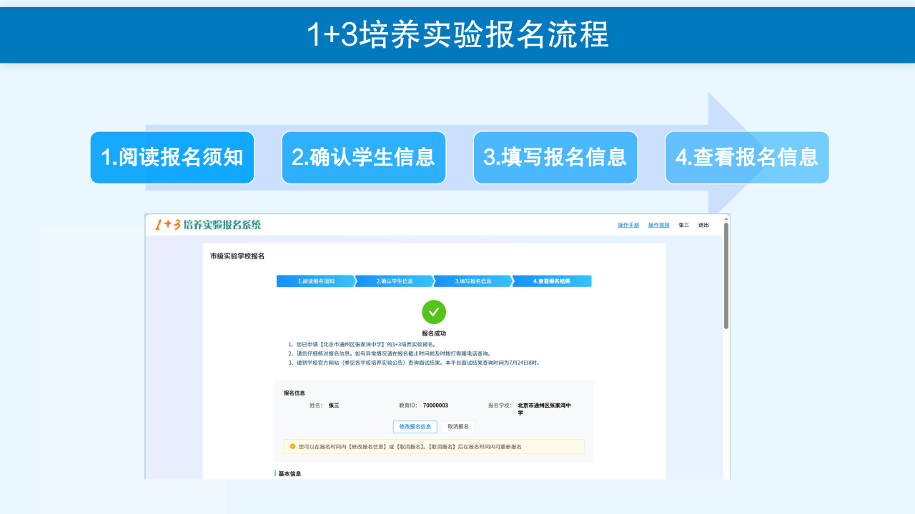The image size is (915, 514).
Task: Click the notice text about 修改报名信息 or 取消报名
Action: [410, 446]
